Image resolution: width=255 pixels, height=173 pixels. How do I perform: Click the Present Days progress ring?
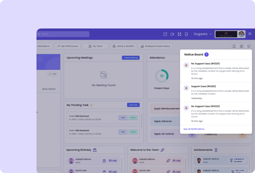(161, 76)
